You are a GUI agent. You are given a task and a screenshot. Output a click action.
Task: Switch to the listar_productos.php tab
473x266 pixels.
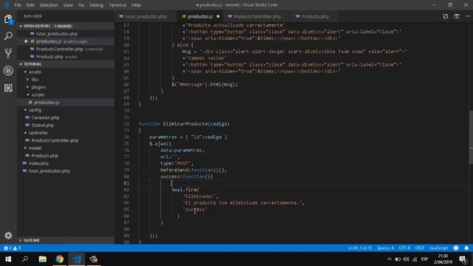[146, 16]
